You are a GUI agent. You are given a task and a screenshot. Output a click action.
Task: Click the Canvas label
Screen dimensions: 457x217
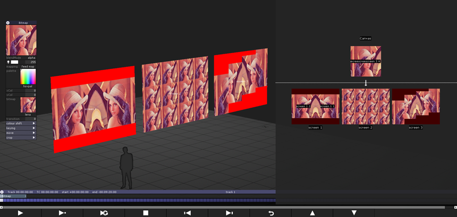coord(366,38)
